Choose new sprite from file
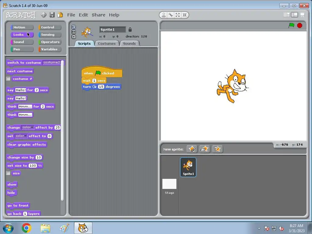This screenshot has width=312, height=234. [x=204, y=149]
